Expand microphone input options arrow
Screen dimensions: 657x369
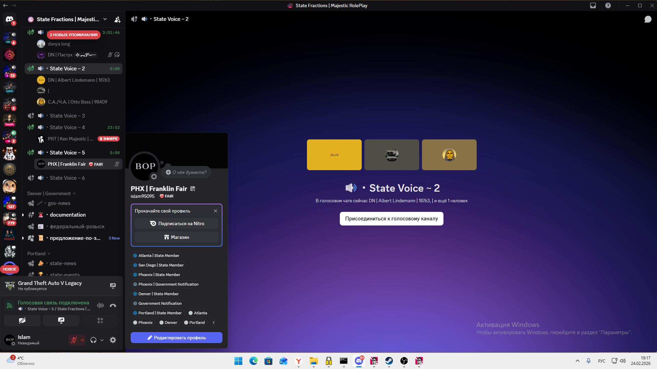tap(82, 340)
